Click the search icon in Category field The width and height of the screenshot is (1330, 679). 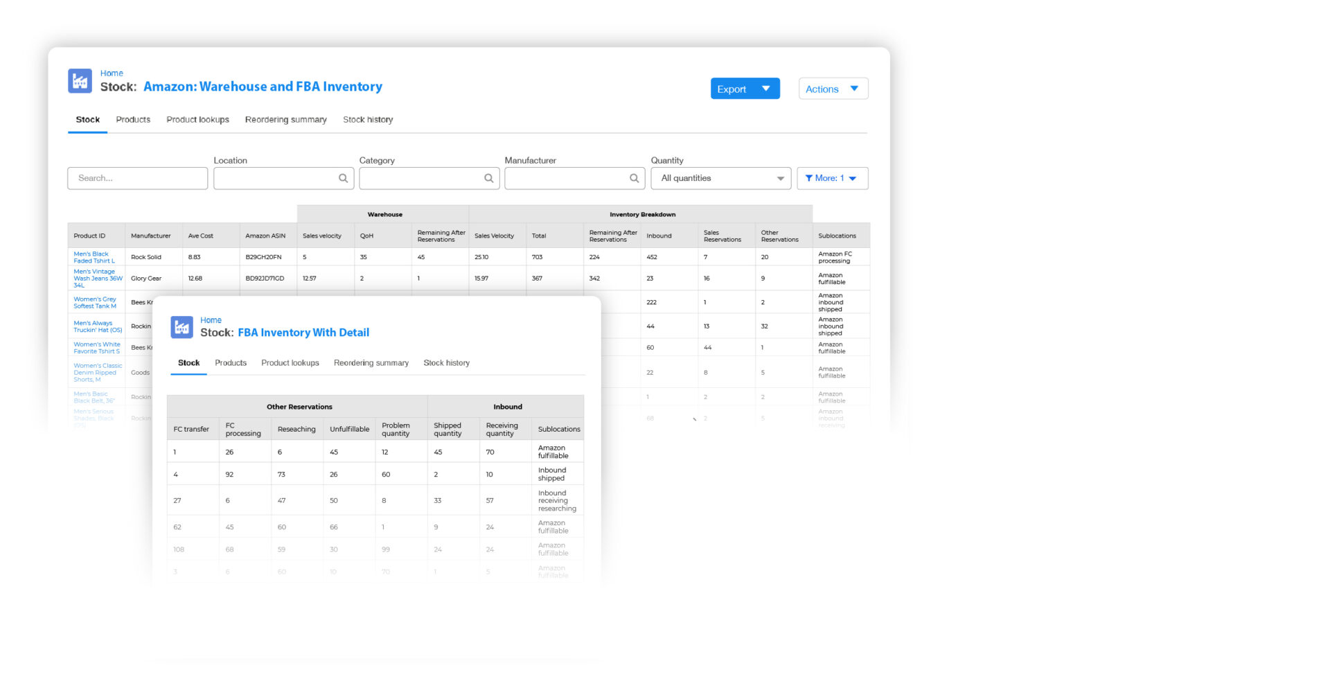(488, 178)
